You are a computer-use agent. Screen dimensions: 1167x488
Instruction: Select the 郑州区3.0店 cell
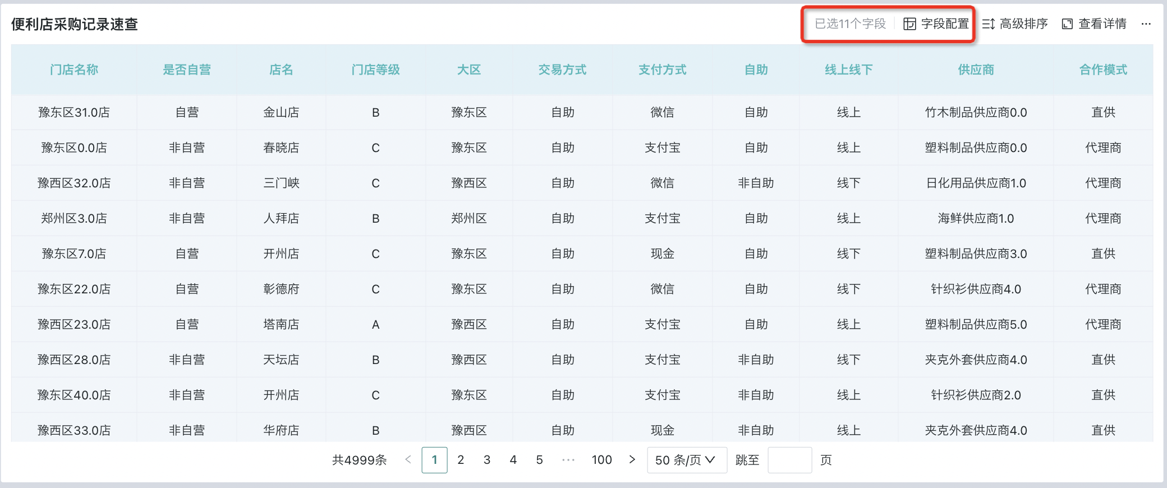(74, 218)
